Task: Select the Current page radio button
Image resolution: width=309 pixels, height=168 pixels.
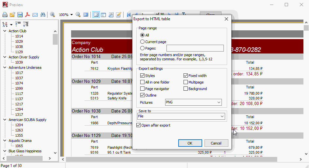Action: click(x=142, y=42)
